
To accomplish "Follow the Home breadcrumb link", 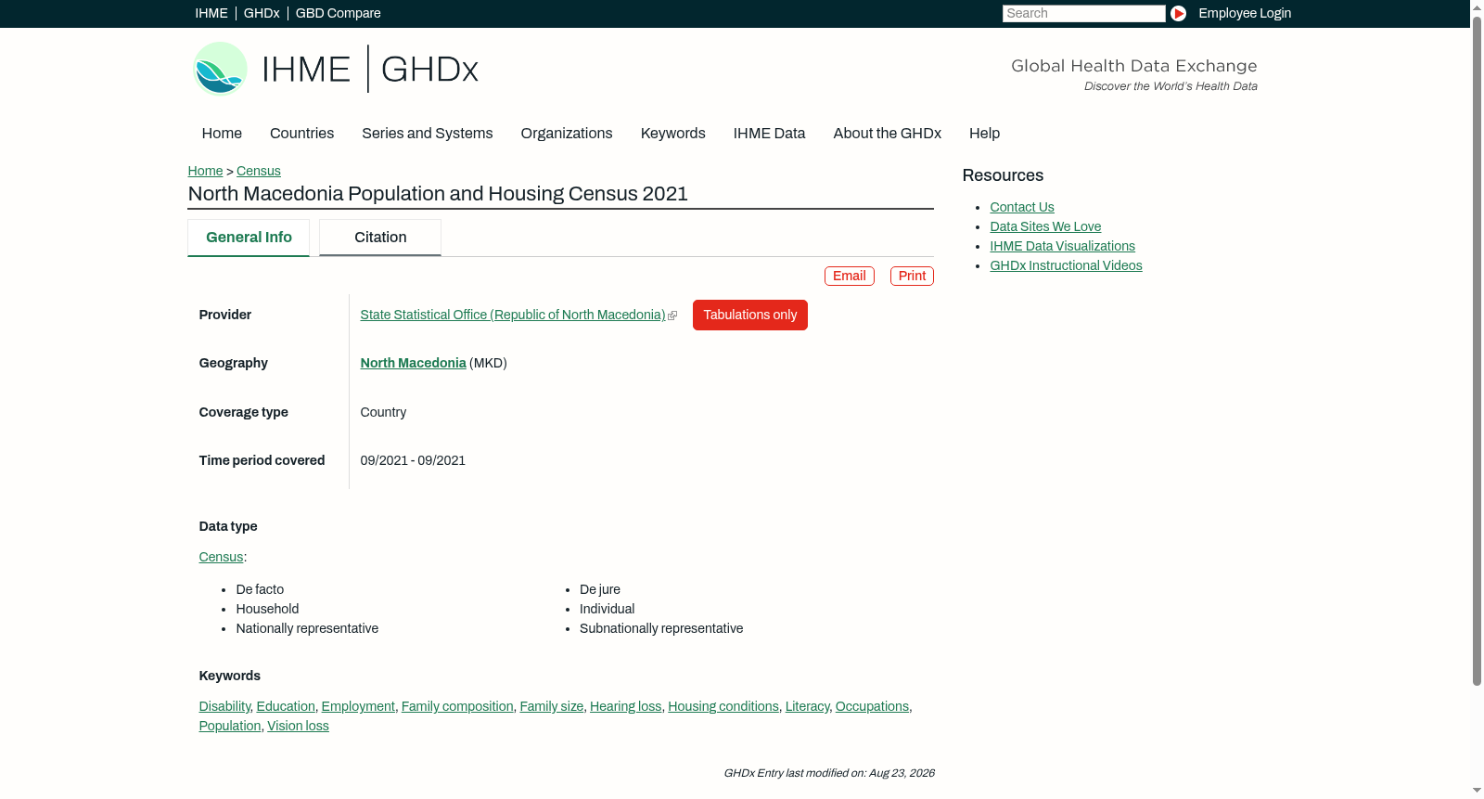I will click(x=205, y=171).
